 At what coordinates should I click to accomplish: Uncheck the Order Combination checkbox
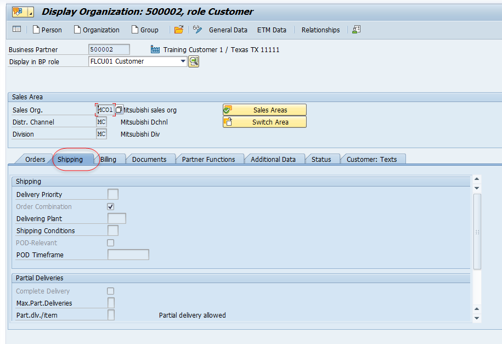pos(110,206)
